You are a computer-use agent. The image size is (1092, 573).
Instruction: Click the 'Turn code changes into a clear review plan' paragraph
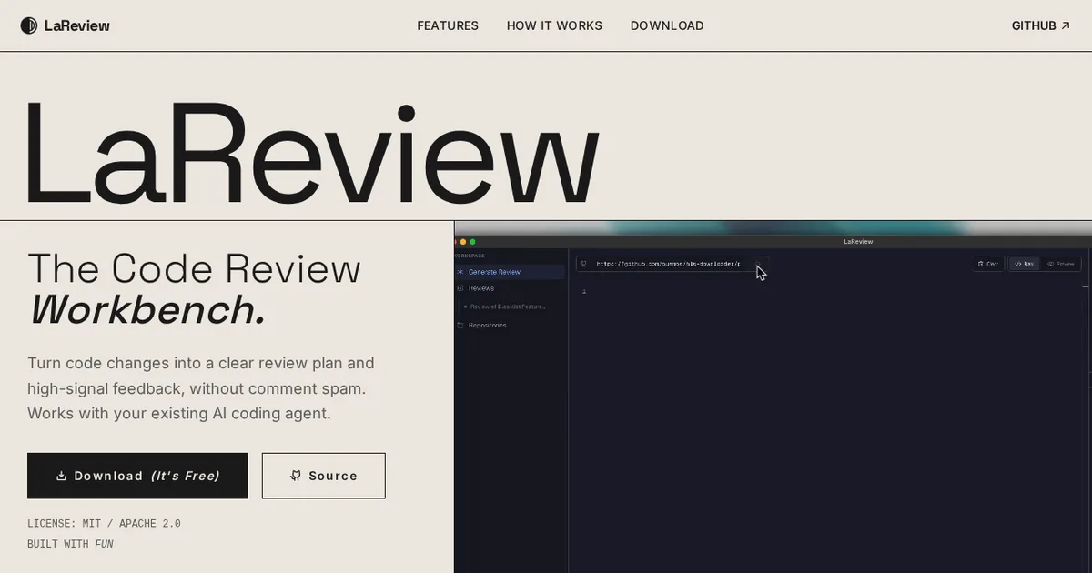[200, 388]
